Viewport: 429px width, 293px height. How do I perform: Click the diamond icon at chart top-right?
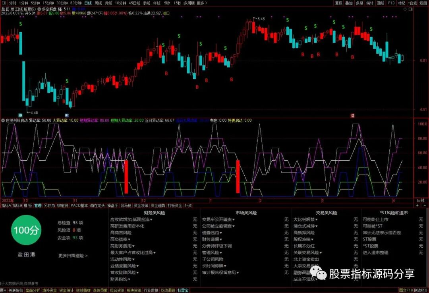pos(405,9)
